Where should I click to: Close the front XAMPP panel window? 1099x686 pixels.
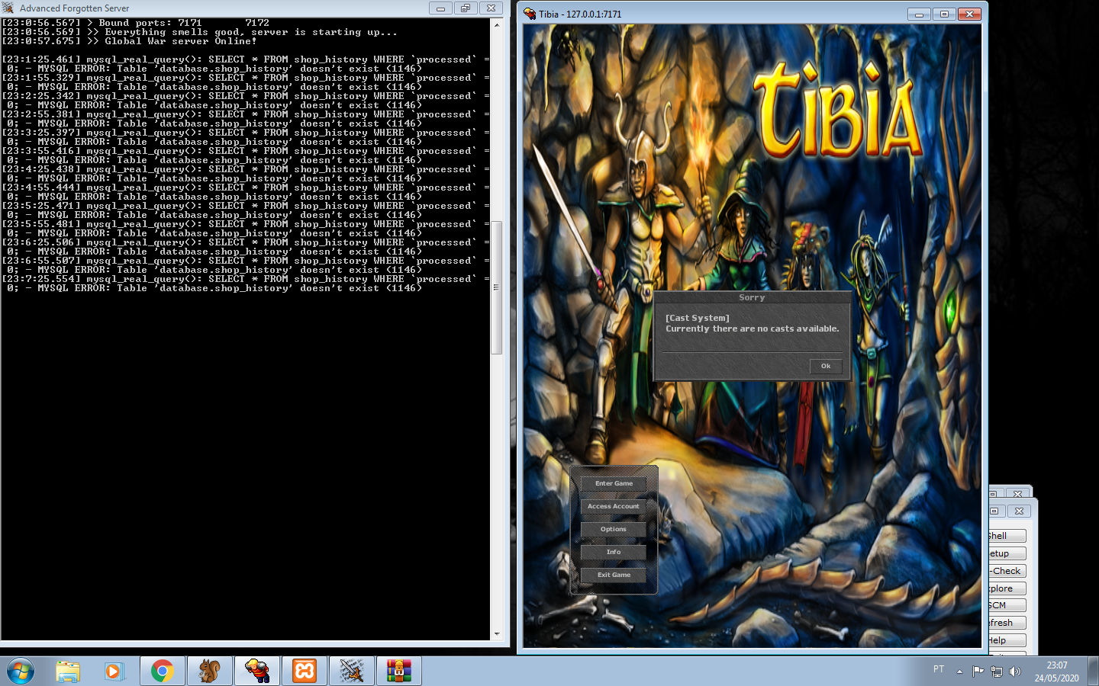1019,511
